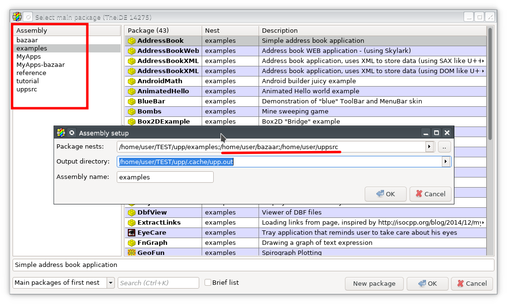This screenshot has width=507, height=304.
Task: Click the FnGraph package icon
Action: (132, 243)
